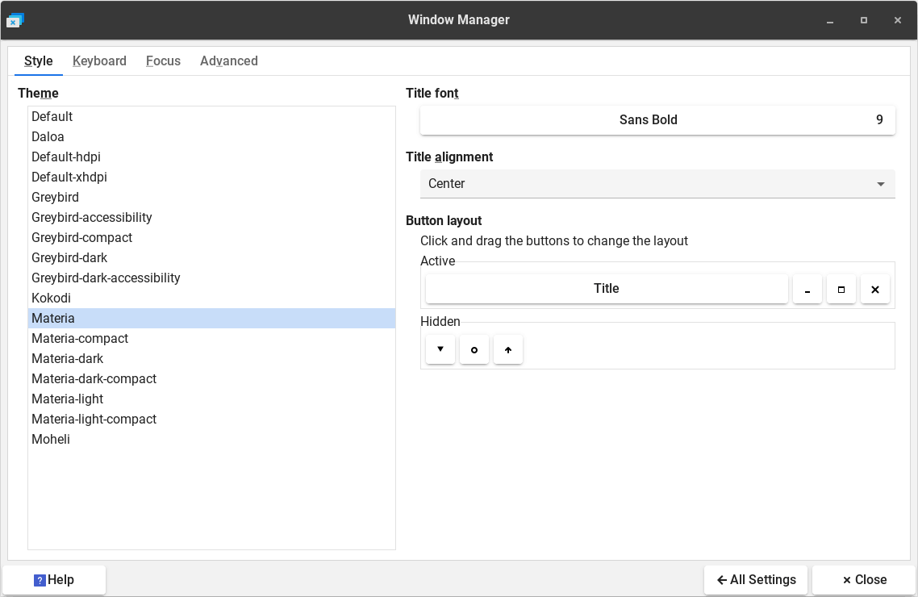The image size is (918, 597).
Task: Open the Title alignment dropdown
Action: click(x=657, y=184)
